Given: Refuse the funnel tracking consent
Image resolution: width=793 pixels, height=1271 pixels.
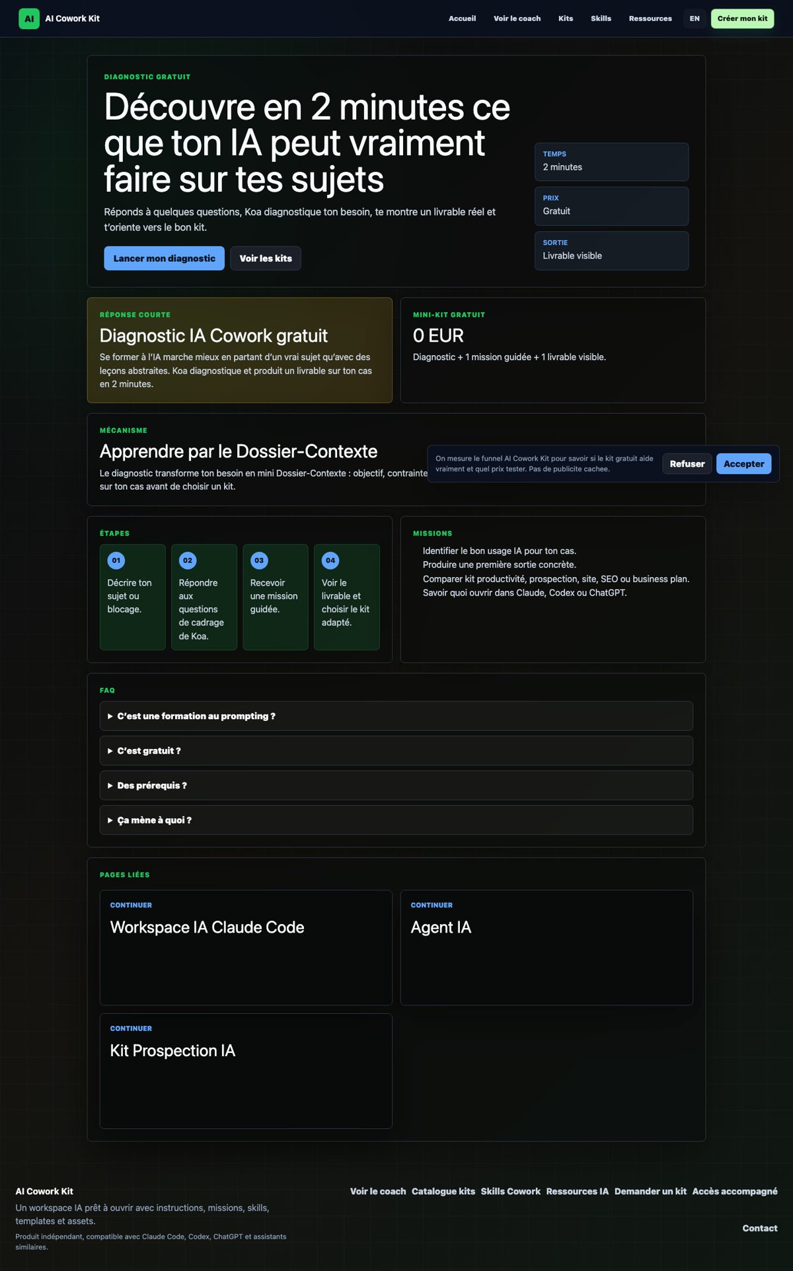Looking at the screenshot, I should click(x=687, y=464).
